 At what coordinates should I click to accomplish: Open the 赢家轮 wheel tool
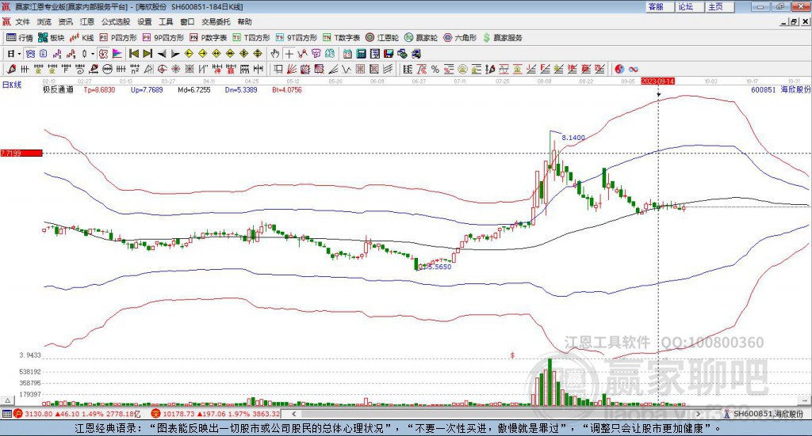click(421, 38)
